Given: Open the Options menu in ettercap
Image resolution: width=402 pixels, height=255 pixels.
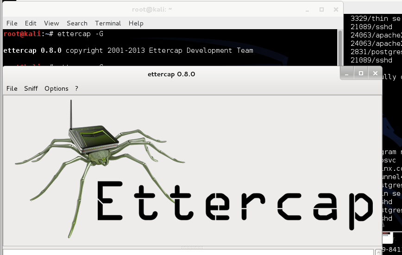Looking at the screenshot, I should (57, 89).
